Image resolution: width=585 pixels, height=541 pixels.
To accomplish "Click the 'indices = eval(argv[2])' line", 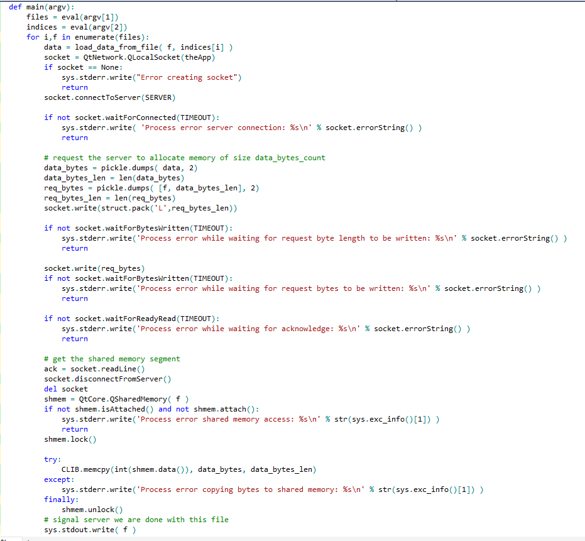I will (77, 27).
